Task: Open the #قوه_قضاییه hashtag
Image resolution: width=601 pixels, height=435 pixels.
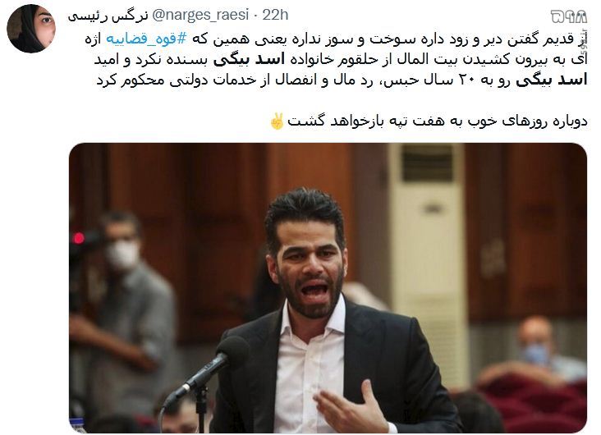Action: click(x=145, y=39)
